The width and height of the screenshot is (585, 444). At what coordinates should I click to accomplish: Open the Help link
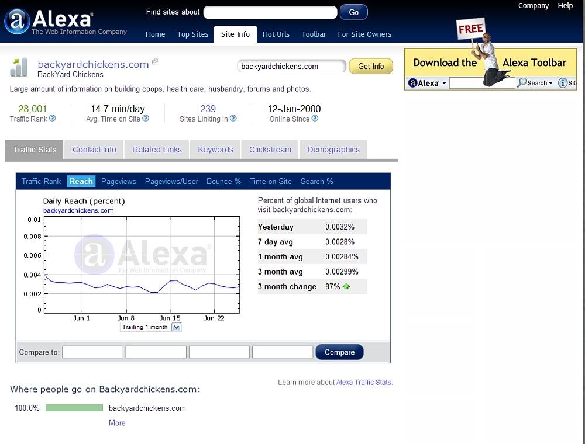tap(565, 6)
